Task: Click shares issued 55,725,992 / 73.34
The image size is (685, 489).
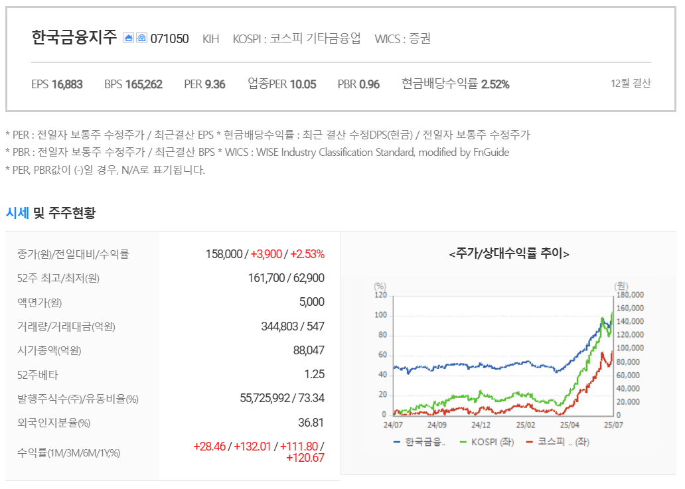Action: tap(282, 398)
